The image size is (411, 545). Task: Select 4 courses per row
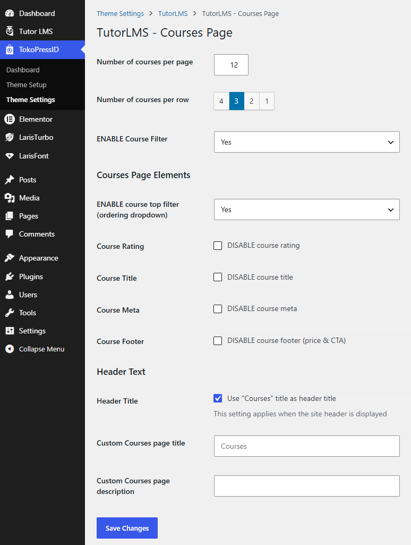point(221,101)
